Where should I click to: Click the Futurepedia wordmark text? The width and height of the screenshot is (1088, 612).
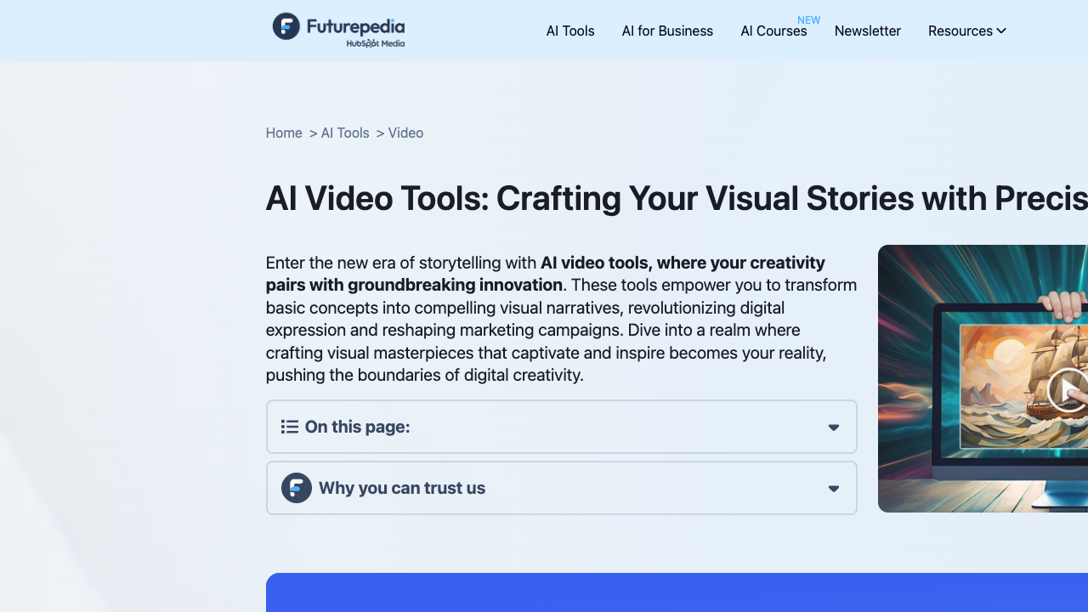pyautogui.click(x=355, y=26)
